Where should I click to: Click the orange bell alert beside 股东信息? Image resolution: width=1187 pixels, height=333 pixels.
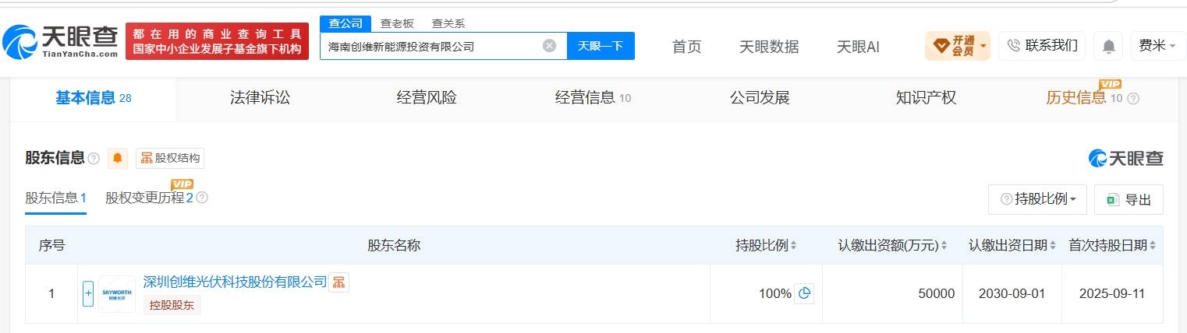[118, 158]
